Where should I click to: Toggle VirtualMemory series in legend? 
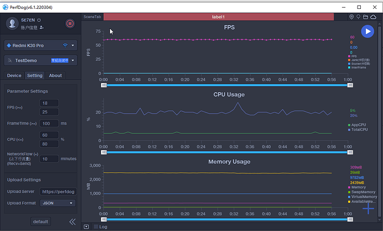362,197
